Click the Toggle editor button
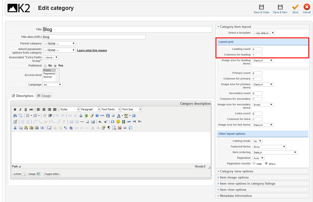The height and width of the screenshot is (202, 313). (x=52, y=174)
